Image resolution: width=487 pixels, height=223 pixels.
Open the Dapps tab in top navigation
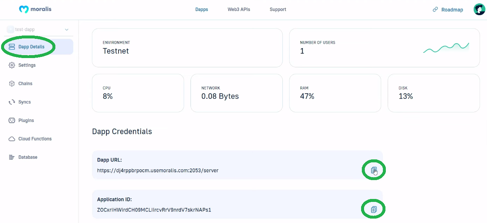click(202, 10)
